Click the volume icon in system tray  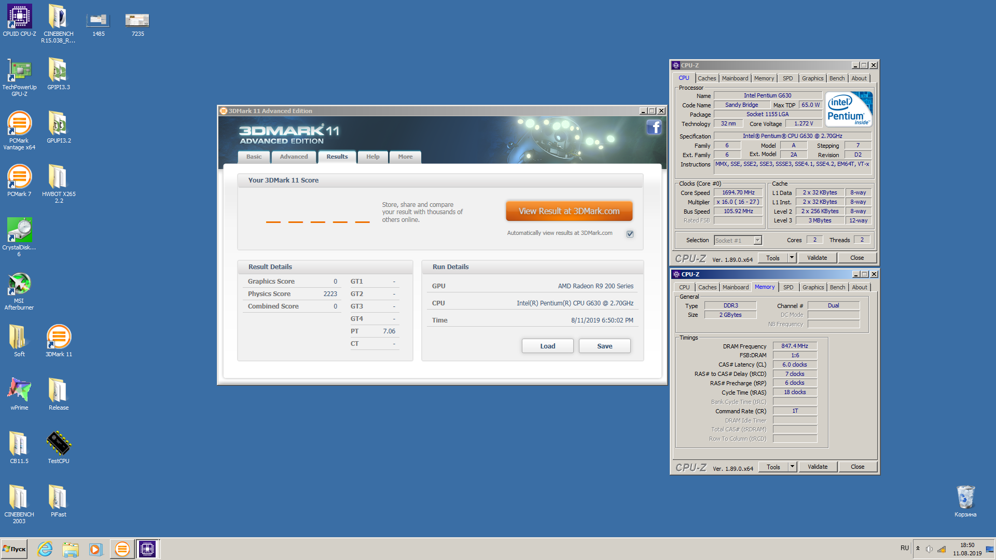tap(929, 549)
